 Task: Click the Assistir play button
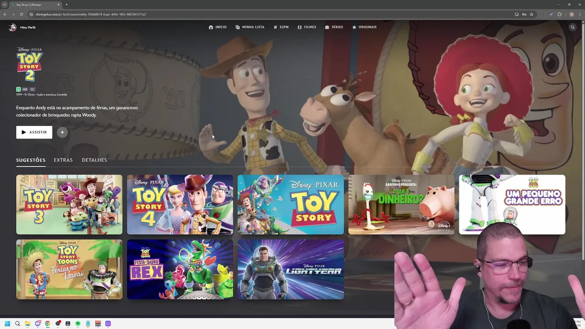point(34,132)
